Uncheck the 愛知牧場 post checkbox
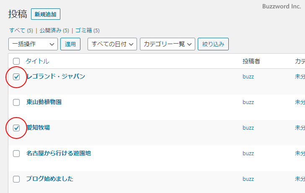 (x=16, y=128)
